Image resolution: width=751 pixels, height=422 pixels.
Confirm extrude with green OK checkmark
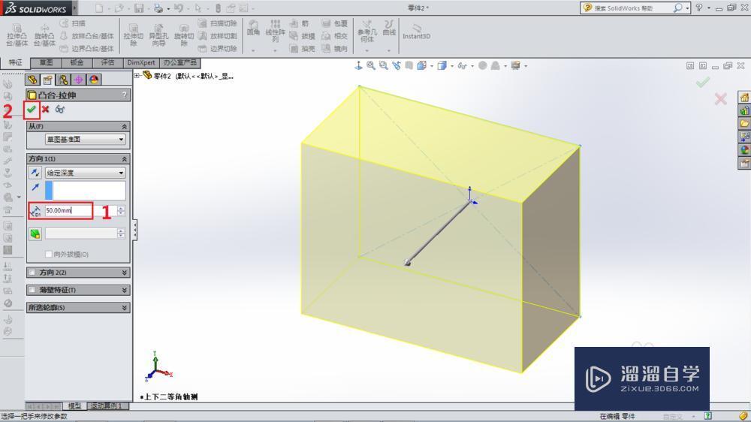[31, 109]
